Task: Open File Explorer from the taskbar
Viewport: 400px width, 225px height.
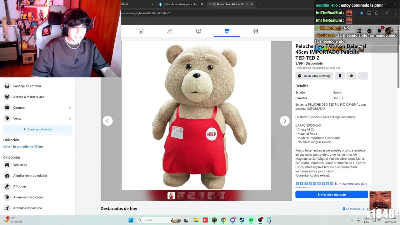Action: (196, 220)
